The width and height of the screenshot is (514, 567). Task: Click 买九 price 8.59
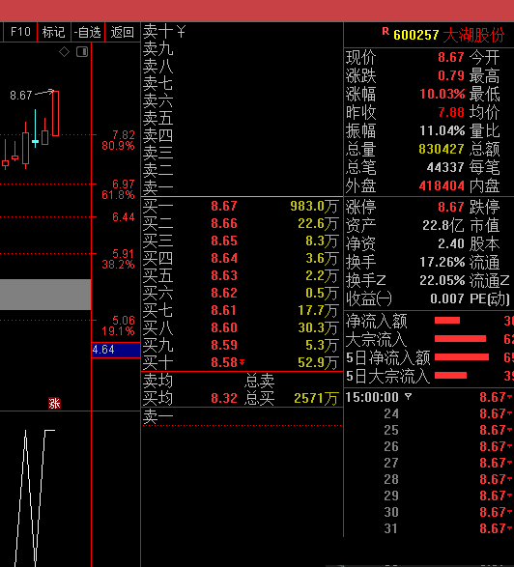[224, 345]
